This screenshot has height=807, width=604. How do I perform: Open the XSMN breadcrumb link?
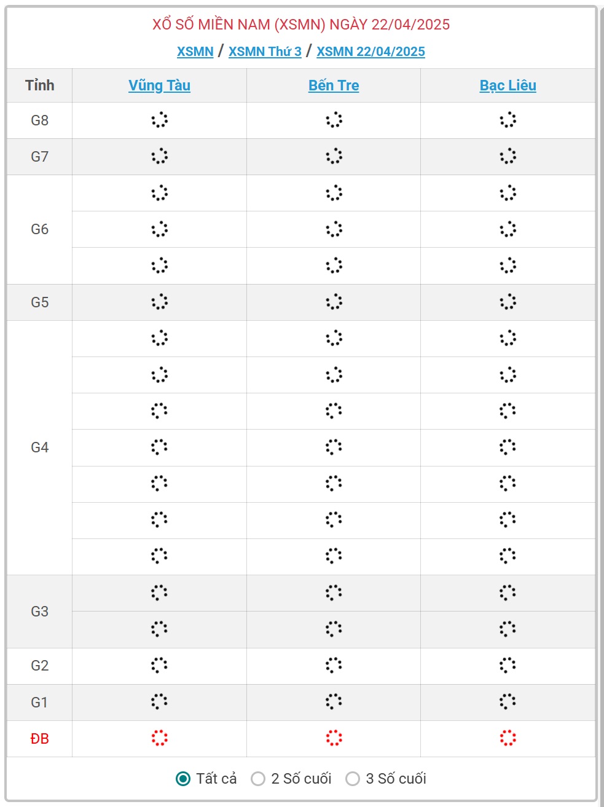coord(195,52)
